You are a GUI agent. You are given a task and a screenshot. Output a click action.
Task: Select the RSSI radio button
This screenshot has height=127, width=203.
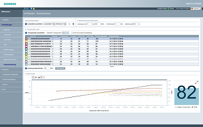tap(192, 107)
